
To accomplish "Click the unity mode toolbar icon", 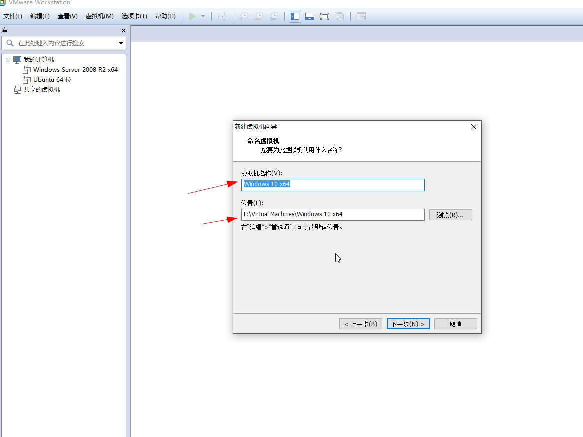I will click(340, 16).
